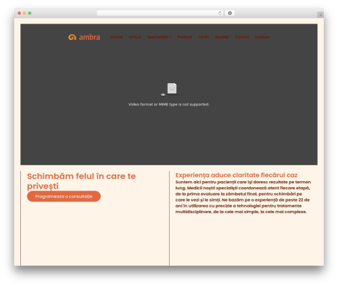
Task: Click the paragraph starting 'Suntem aici pentru pacienții'
Action: click(x=243, y=197)
